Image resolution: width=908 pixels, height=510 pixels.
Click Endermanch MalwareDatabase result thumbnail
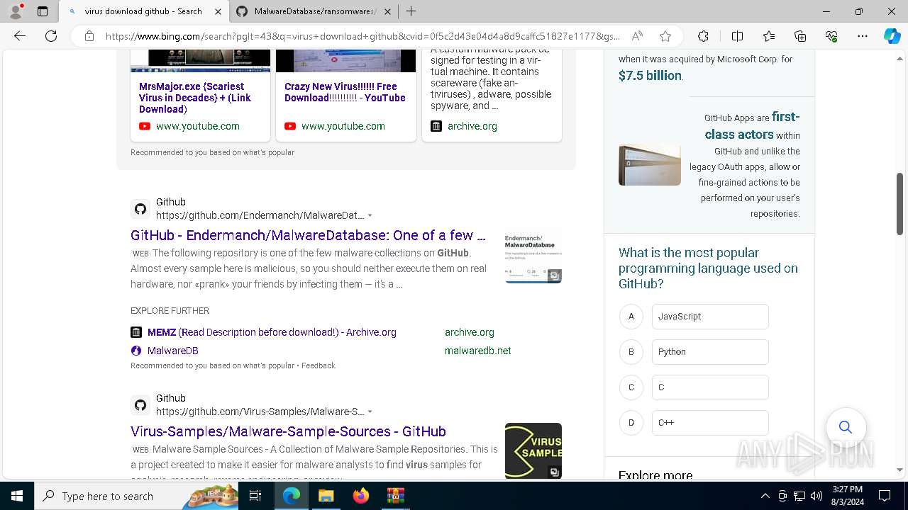tap(533, 255)
